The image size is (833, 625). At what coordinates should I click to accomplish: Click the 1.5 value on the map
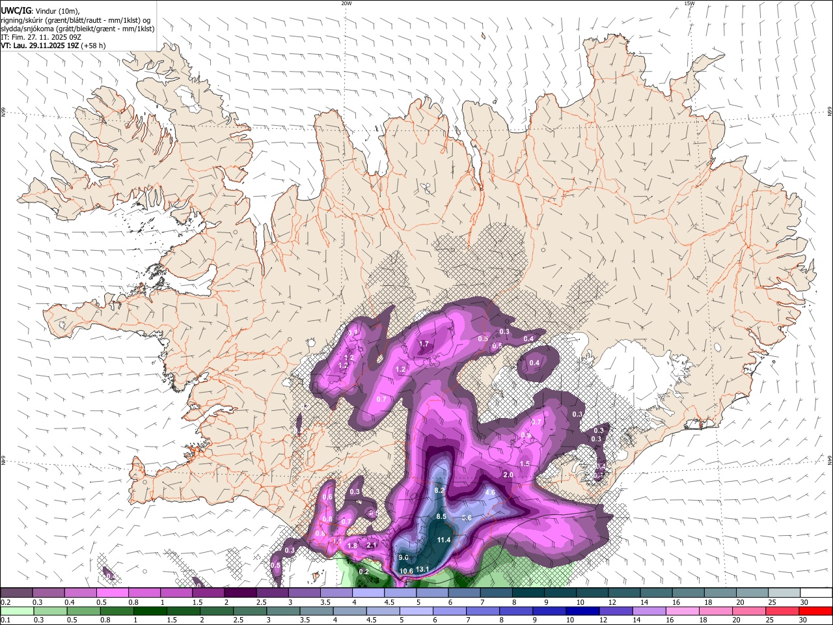(525, 464)
